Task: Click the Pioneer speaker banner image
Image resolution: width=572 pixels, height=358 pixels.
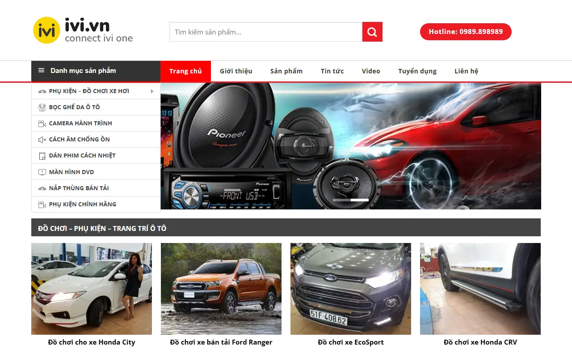Action: pos(351,146)
